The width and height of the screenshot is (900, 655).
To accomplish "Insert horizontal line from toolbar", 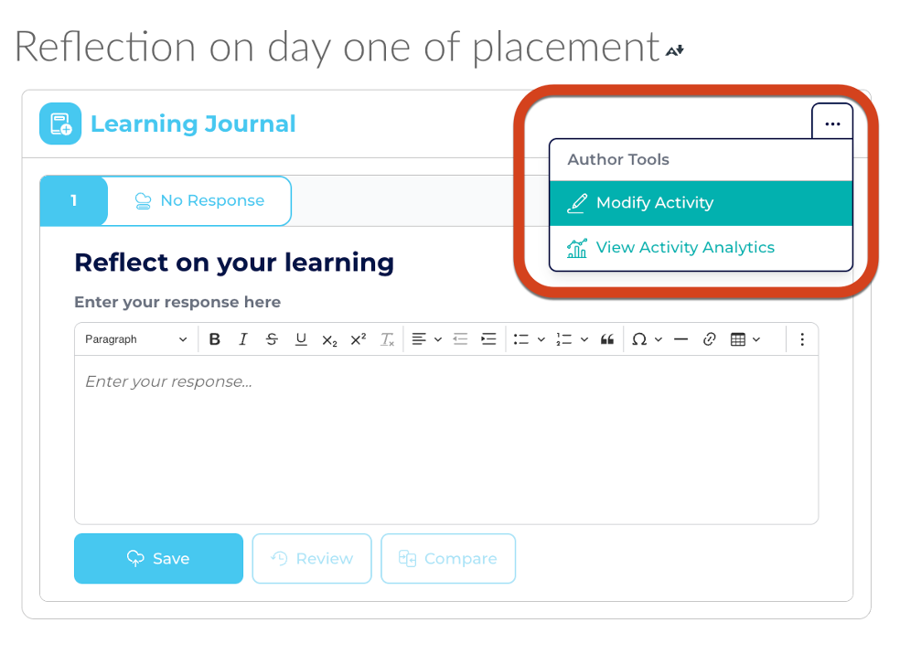I will [x=680, y=339].
